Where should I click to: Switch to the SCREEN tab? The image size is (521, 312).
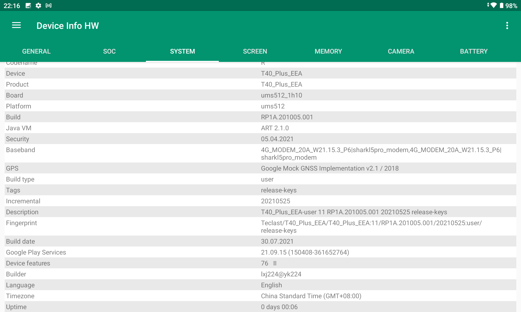click(x=255, y=51)
